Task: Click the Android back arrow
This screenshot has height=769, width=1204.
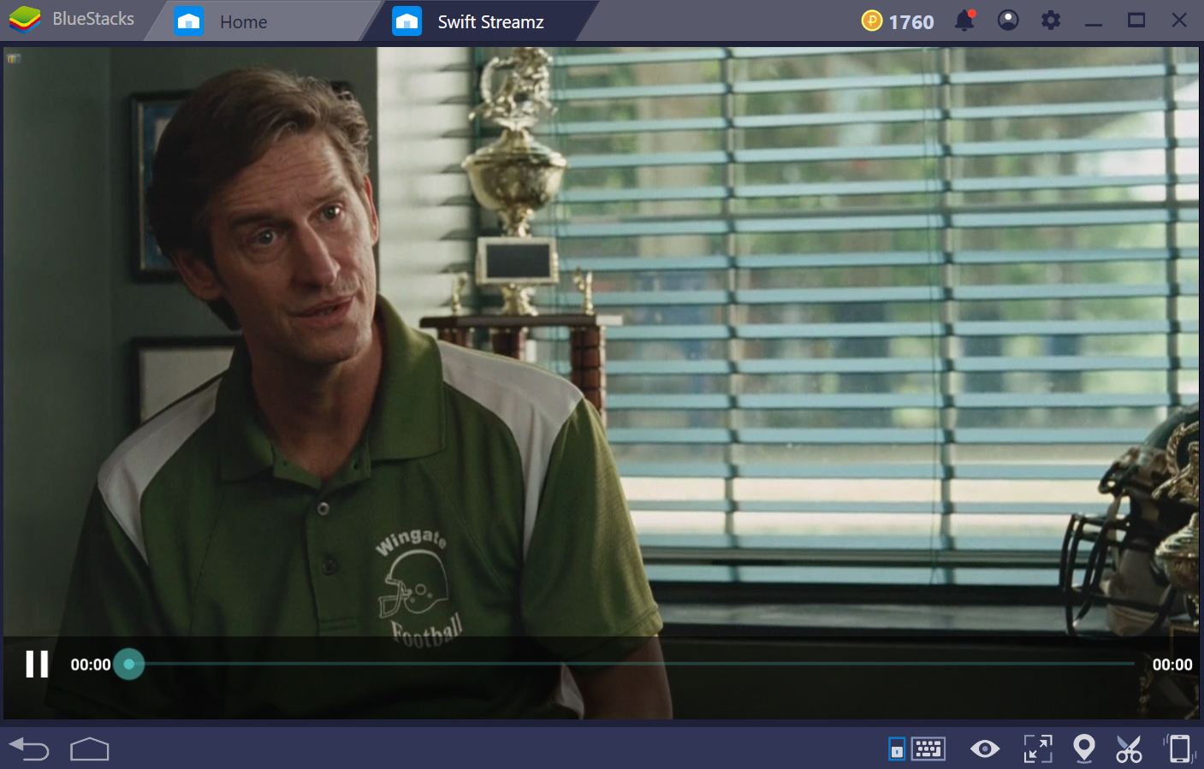Action: [x=29, y=749]
